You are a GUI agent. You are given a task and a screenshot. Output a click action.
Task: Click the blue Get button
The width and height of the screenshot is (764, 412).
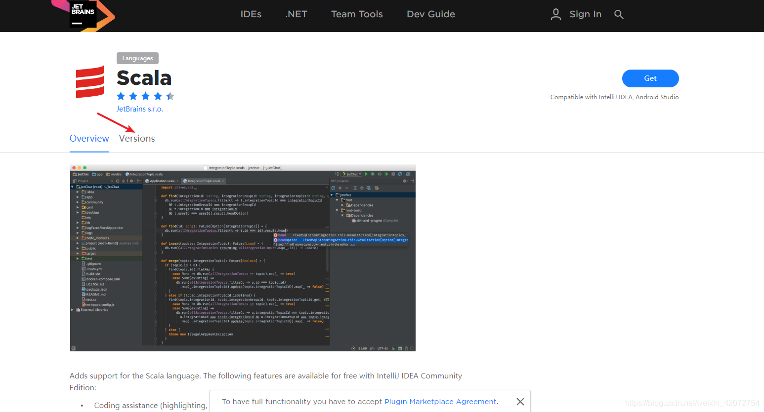[650, 78]
